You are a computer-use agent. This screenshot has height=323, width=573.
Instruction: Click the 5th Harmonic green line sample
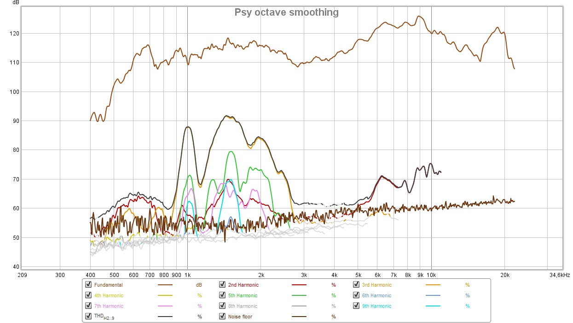point(299,296)
